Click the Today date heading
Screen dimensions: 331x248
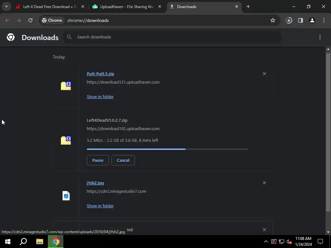click(59, 57)
